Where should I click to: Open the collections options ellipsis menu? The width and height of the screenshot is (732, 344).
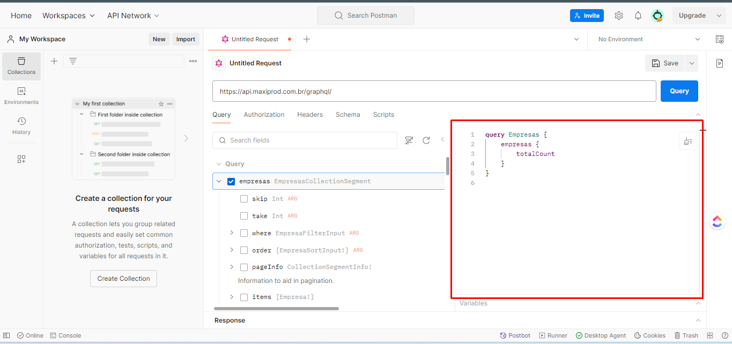pyautogui.click(x=193, y=61)
